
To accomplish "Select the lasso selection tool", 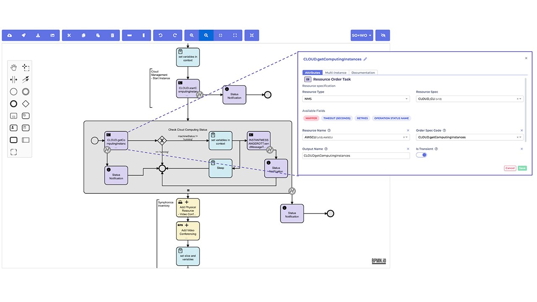I will point(26,67).
